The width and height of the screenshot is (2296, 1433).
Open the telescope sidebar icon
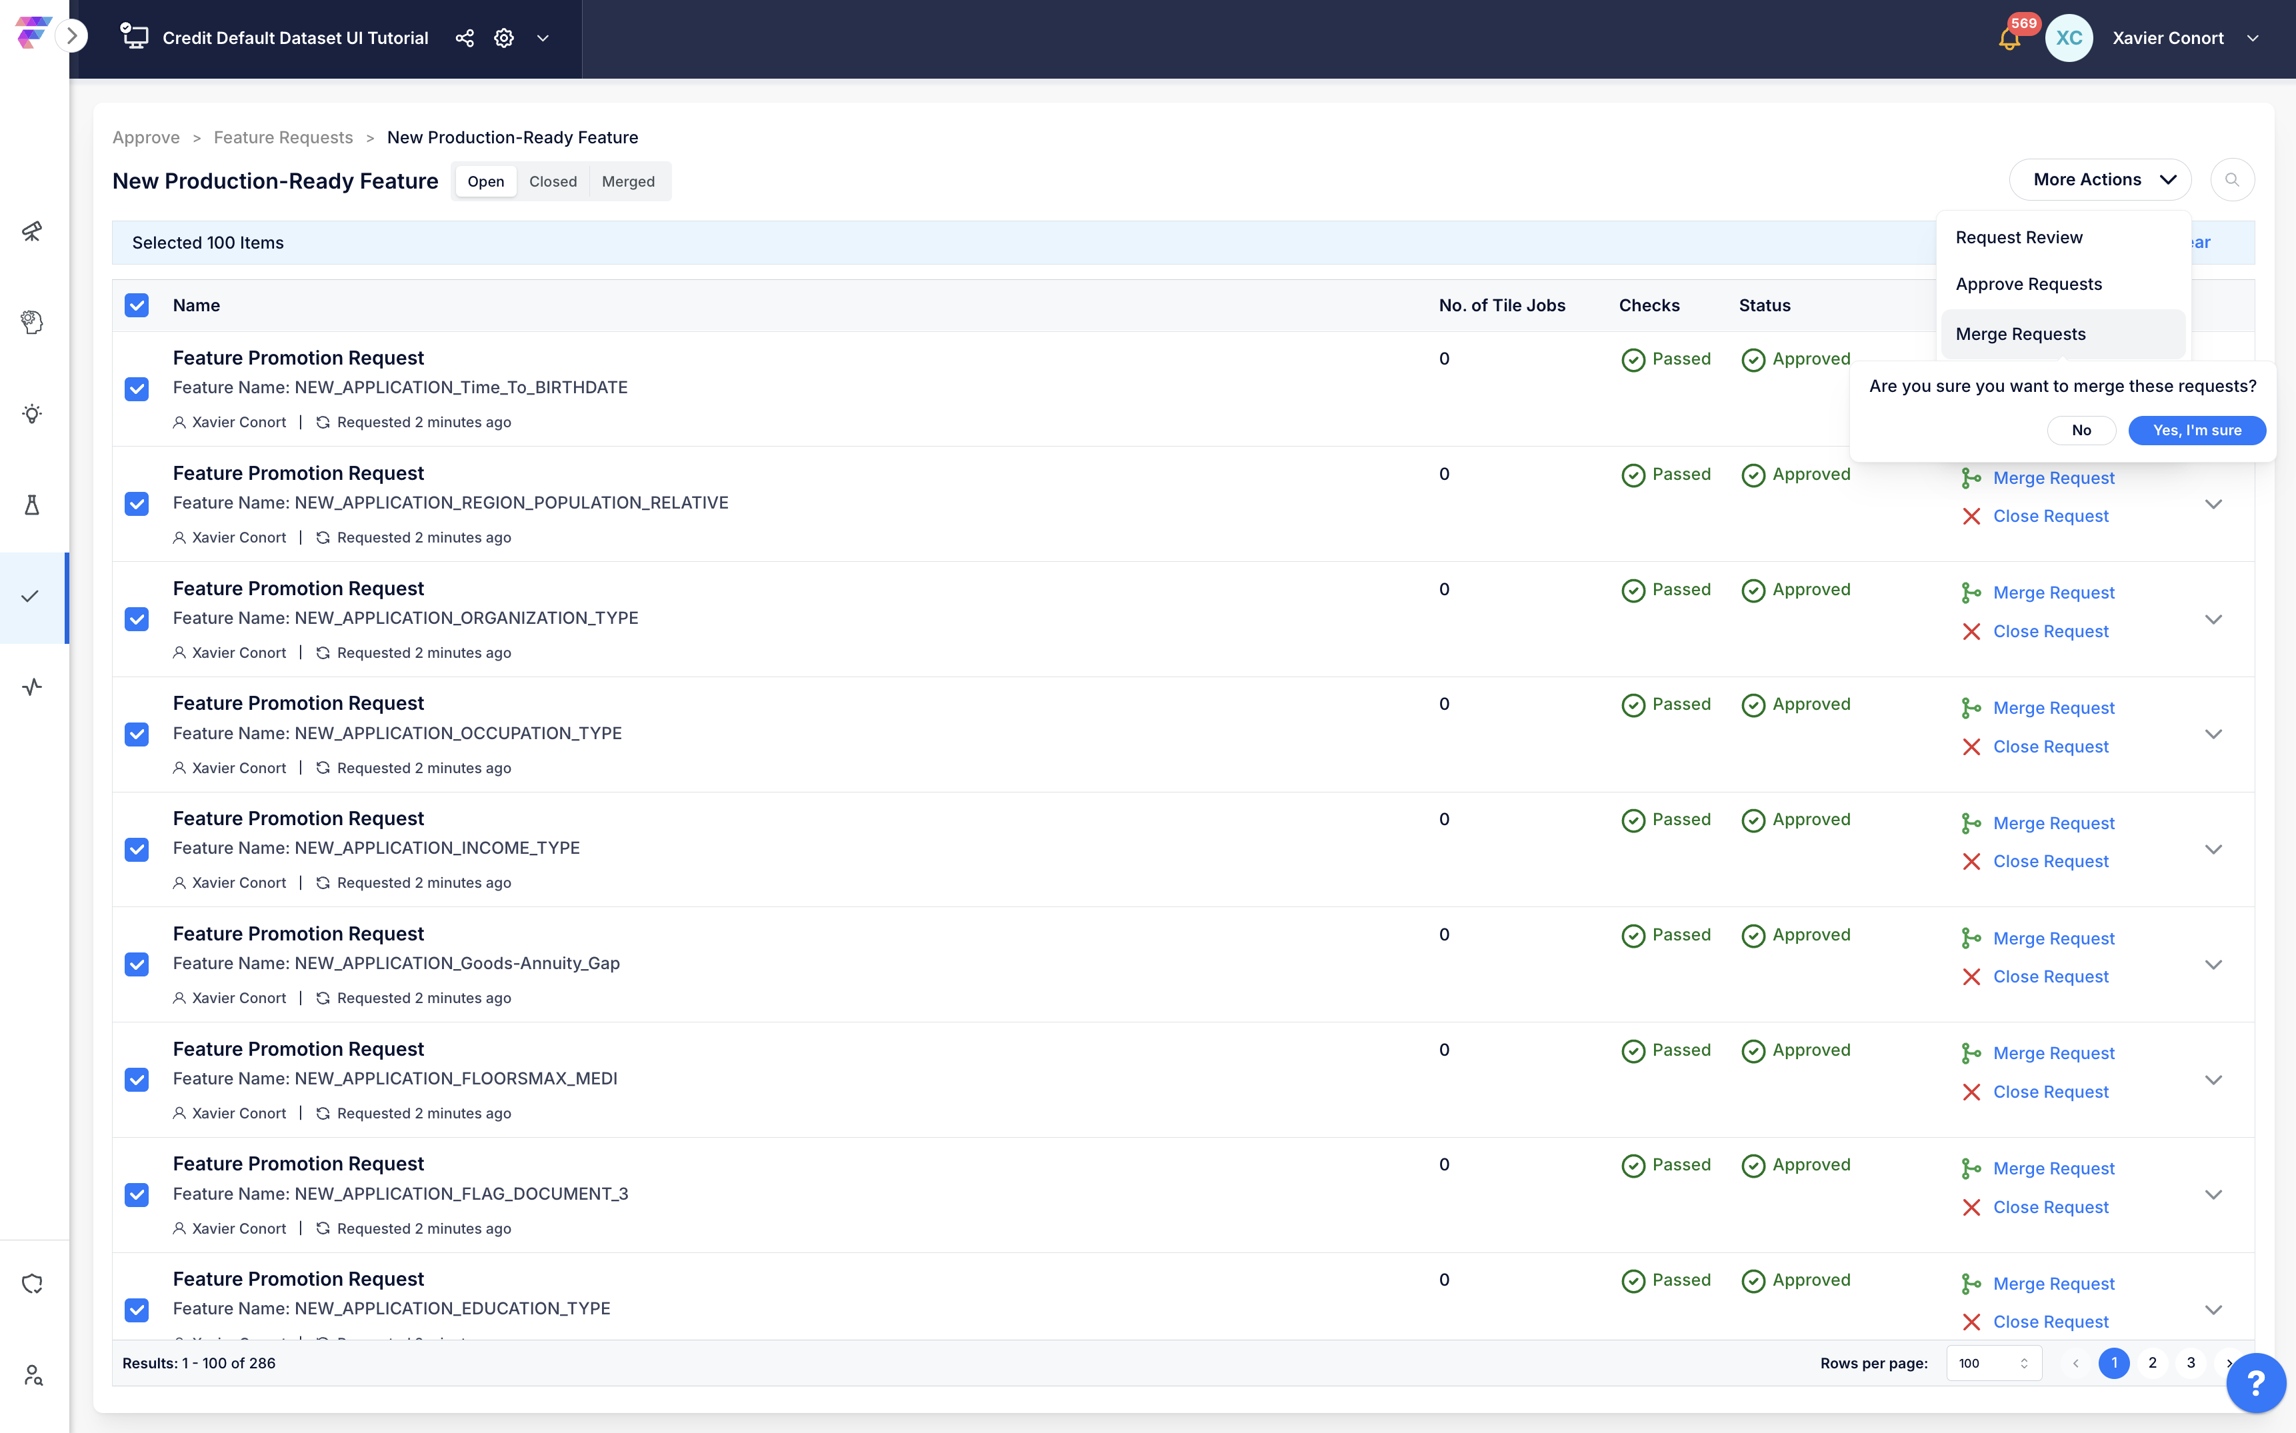[32, 231]
